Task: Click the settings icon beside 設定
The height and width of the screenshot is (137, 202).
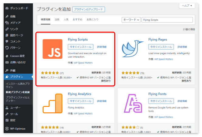Action: 7,120
